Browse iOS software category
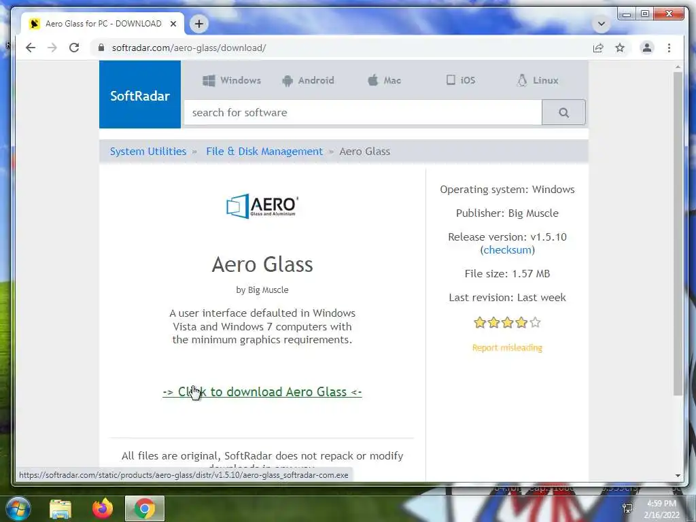 coord(461,80)
